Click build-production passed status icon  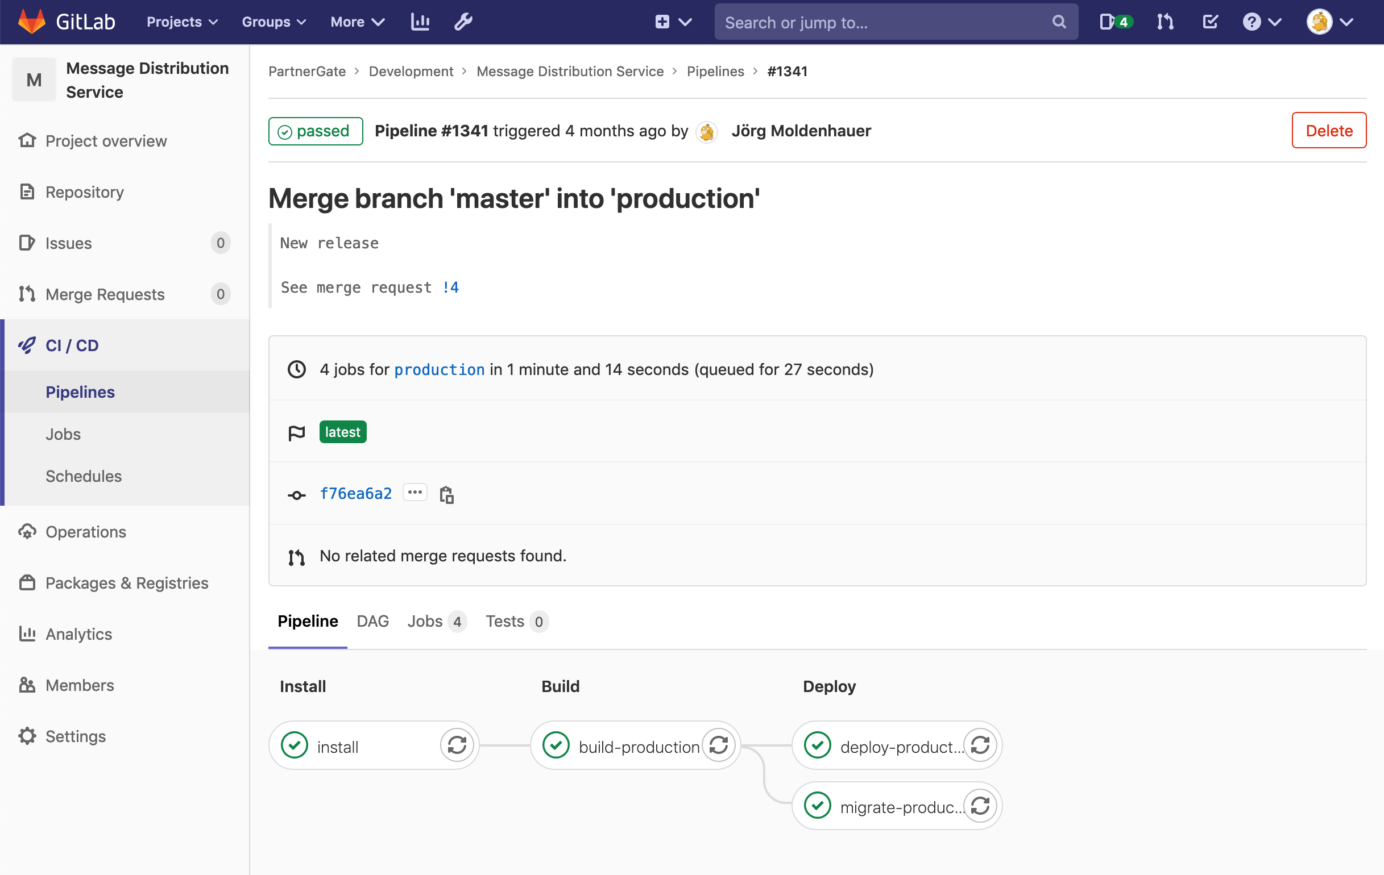tap(556, 745)
